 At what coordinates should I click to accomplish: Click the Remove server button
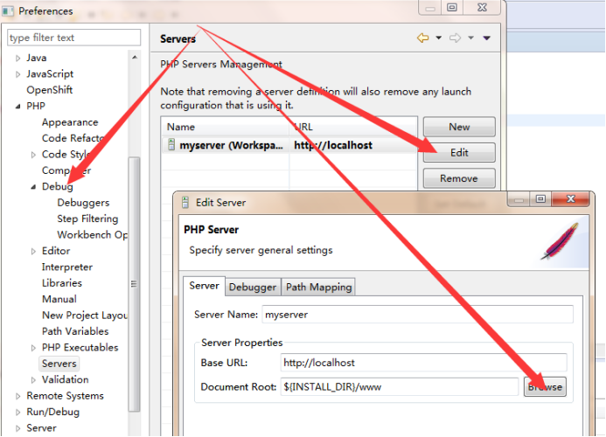coord(459,178)
